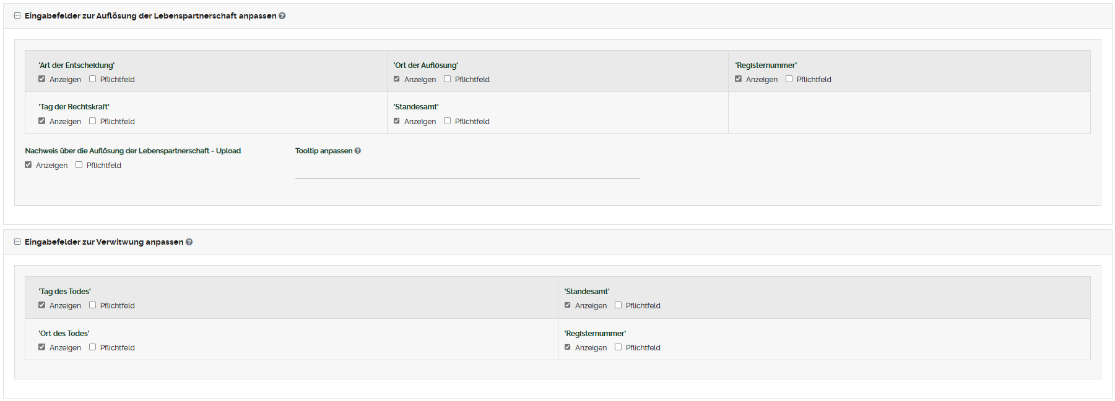Uncheck Anzeigen for 'Tag der Rechtskraft'
Image resolution: width=1115 pixels, height=401 pixels.
[42, 121]
